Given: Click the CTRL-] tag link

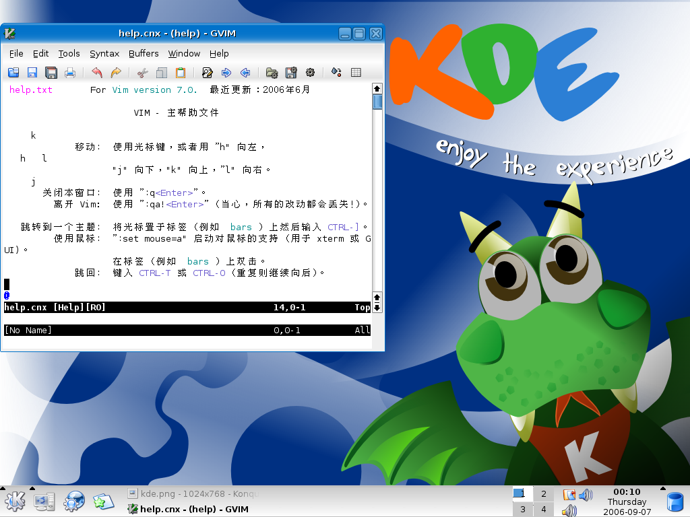Looking at the screenshot, I should point(343,228).
